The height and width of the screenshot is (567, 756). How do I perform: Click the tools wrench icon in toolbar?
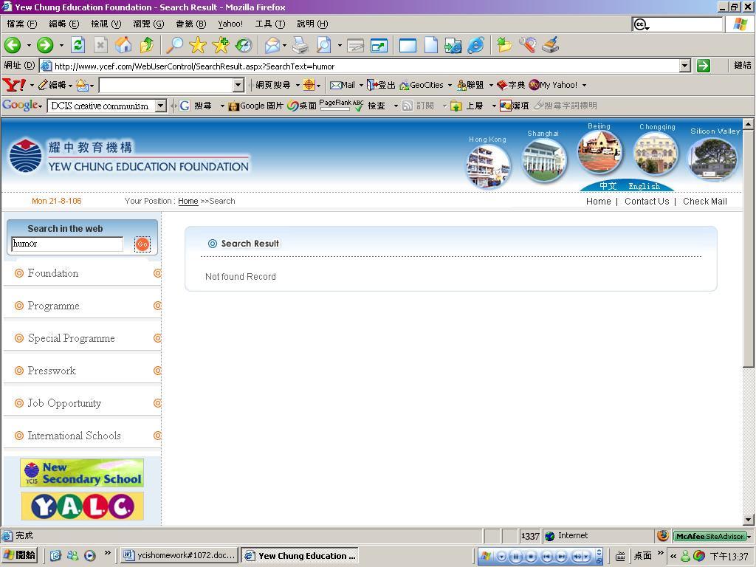tap(527, 45)
